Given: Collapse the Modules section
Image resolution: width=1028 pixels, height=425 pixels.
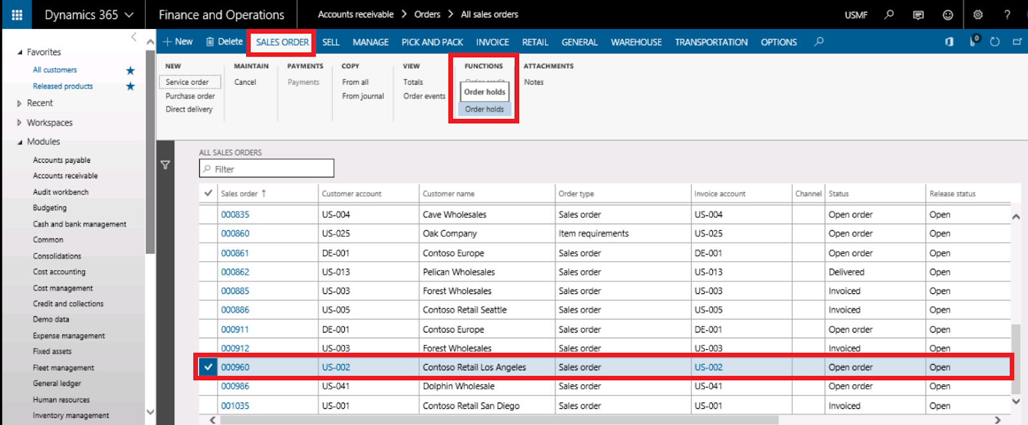Looking at the screenshot, I should [x=19, y=142].
